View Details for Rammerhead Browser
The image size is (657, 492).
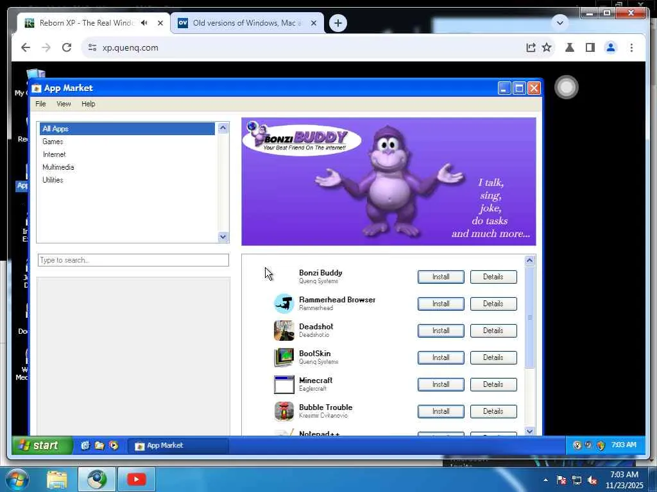493,304
